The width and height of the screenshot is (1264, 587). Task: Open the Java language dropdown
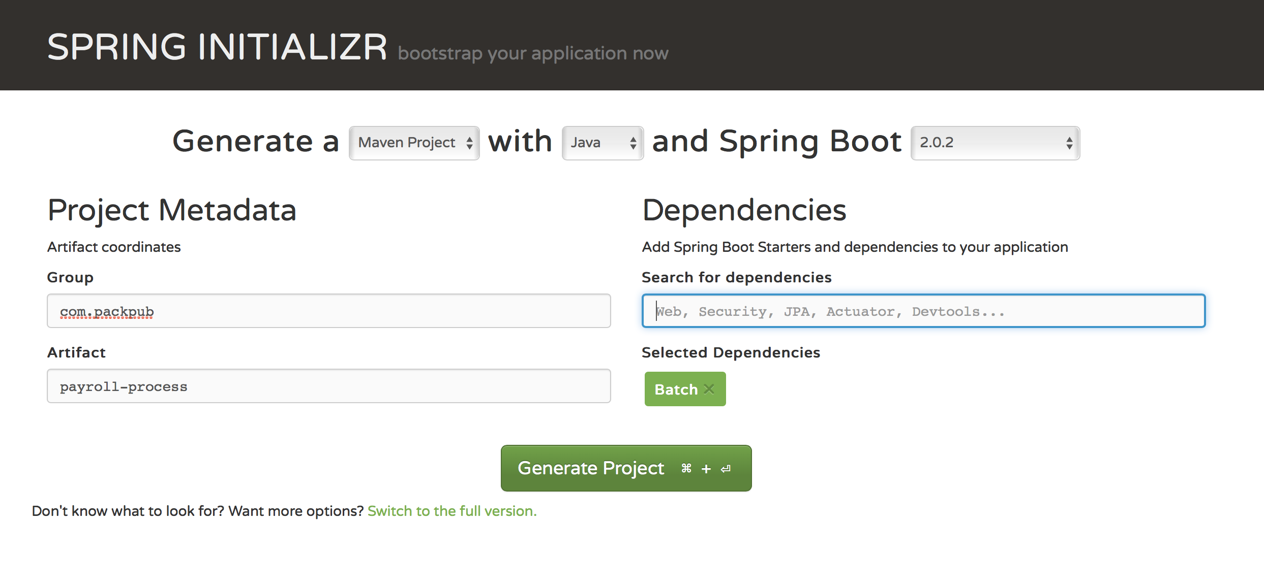click(x=603, y=143)
